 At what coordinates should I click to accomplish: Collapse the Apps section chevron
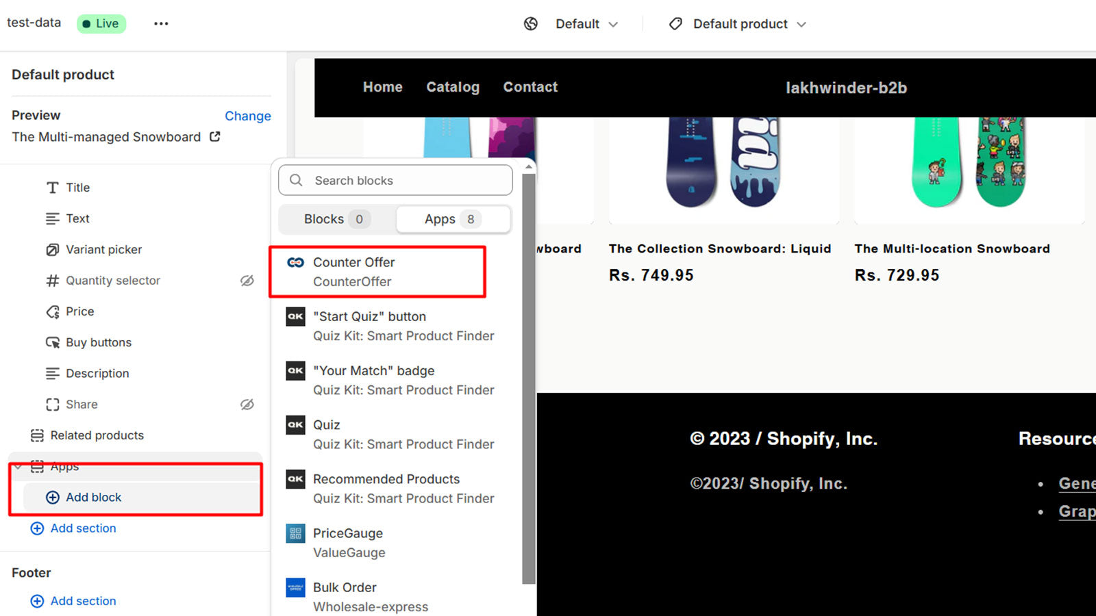click(18, 467)
